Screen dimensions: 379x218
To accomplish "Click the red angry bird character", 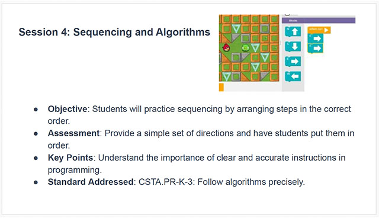I will click(x=226, y=47).
